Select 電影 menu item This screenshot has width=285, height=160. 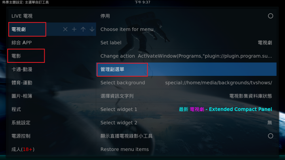click(52, 56)
